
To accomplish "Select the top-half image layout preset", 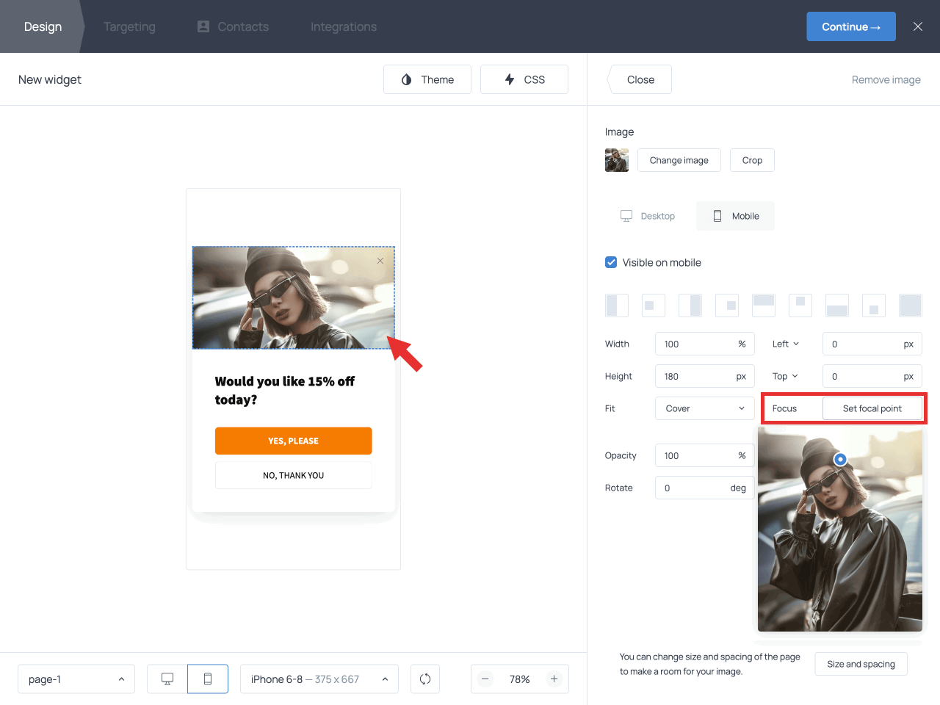I will click(x=763, y=305).
